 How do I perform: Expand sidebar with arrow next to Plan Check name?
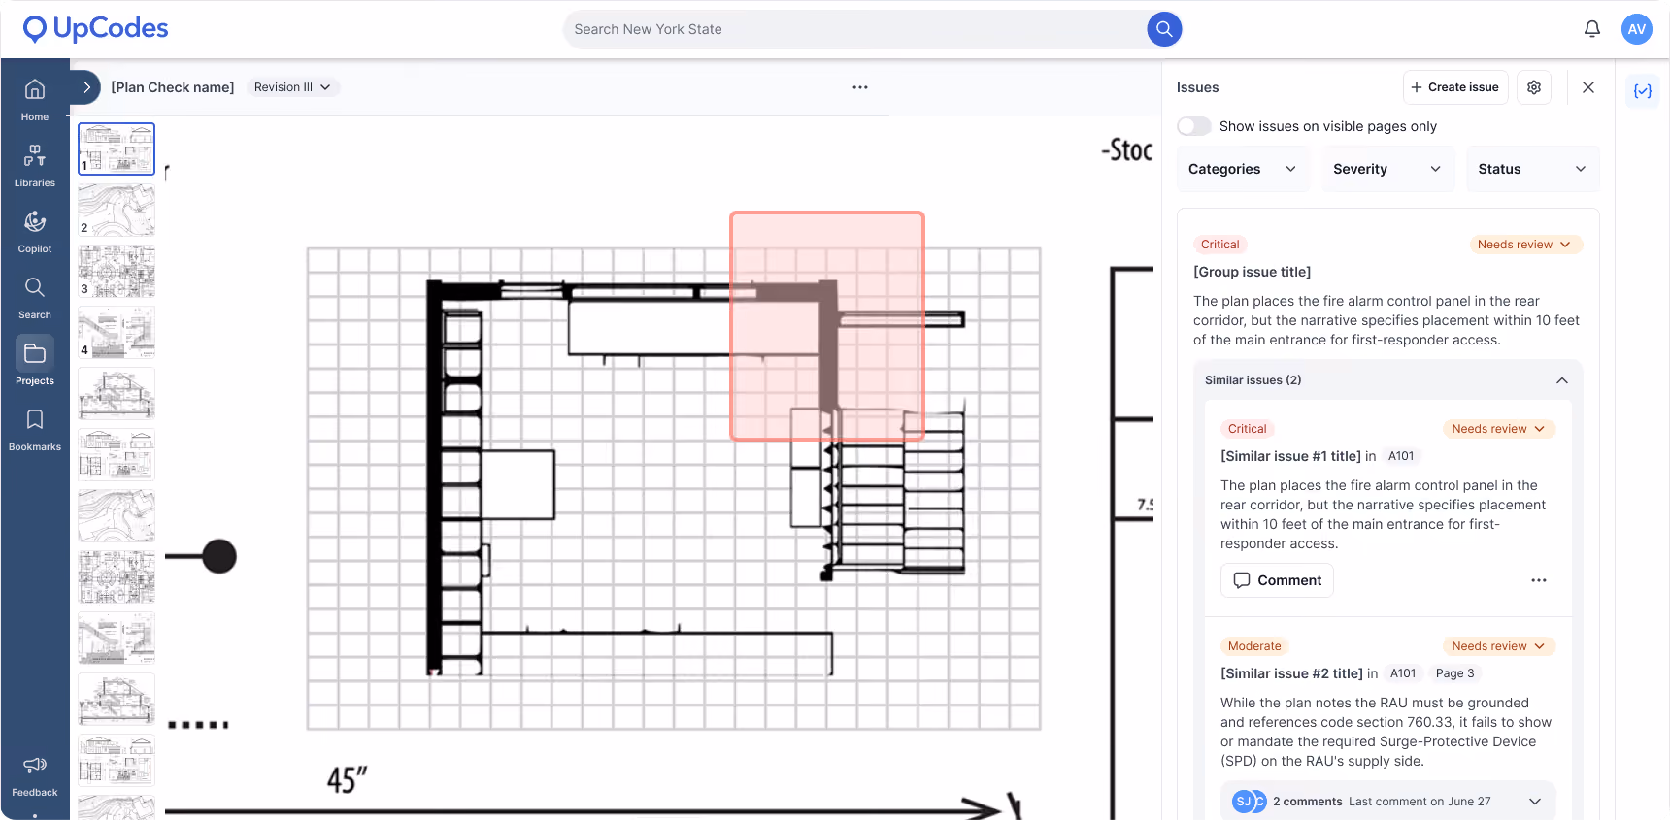[x=85, y=87]
